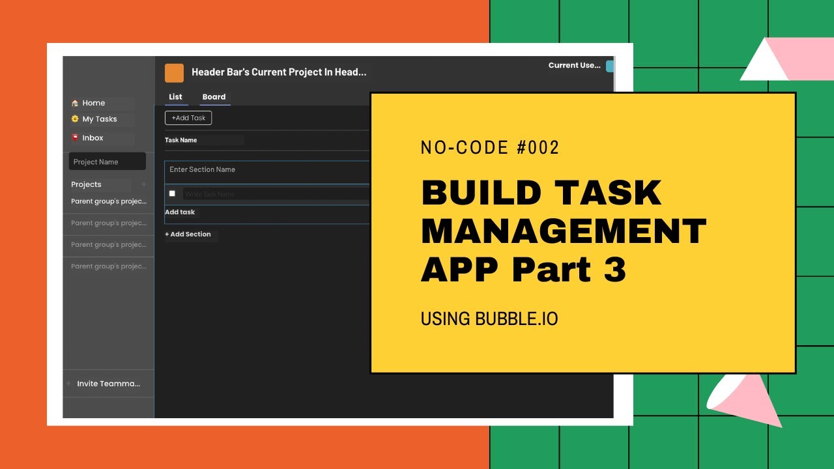Click the Current User name text
The image size is (834, 469).
pos(575,65)
